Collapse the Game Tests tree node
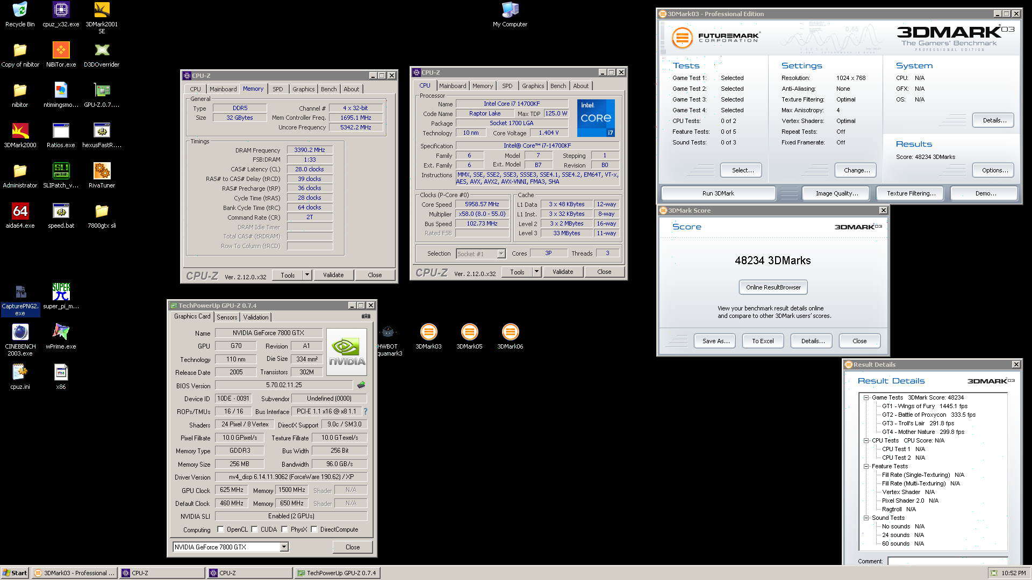Viewport: 1032px width, 580px height. [x=866, y=398]
